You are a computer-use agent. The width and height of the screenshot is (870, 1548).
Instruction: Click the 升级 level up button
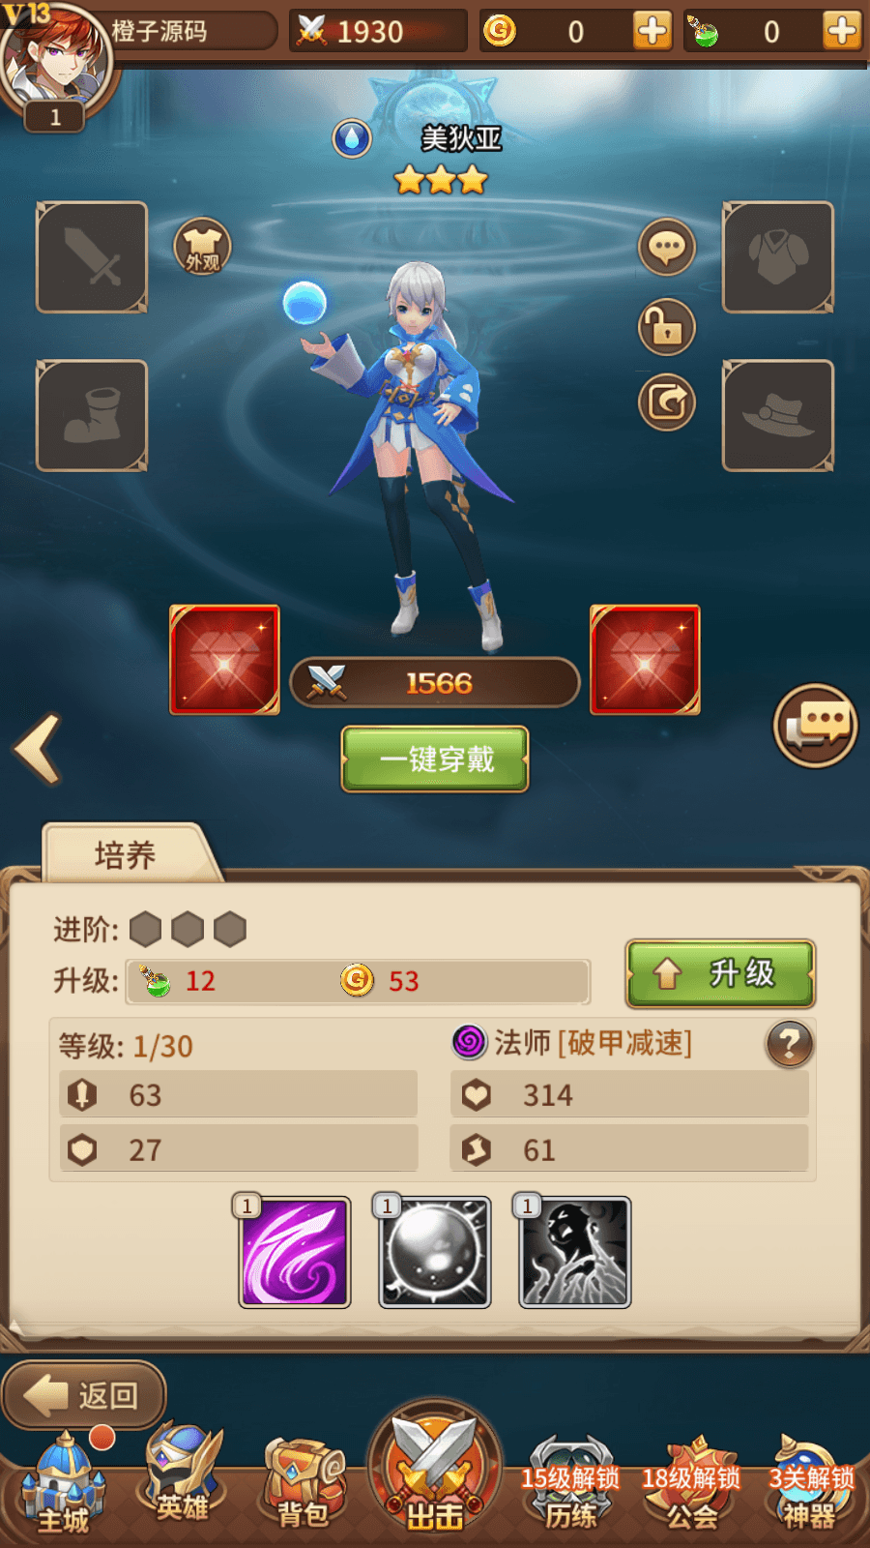click(720, 973)
